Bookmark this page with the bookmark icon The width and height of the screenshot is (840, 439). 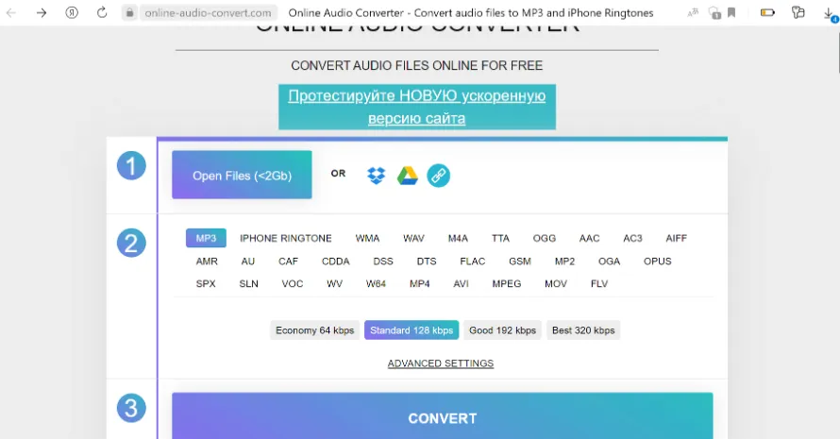[731, 12]
